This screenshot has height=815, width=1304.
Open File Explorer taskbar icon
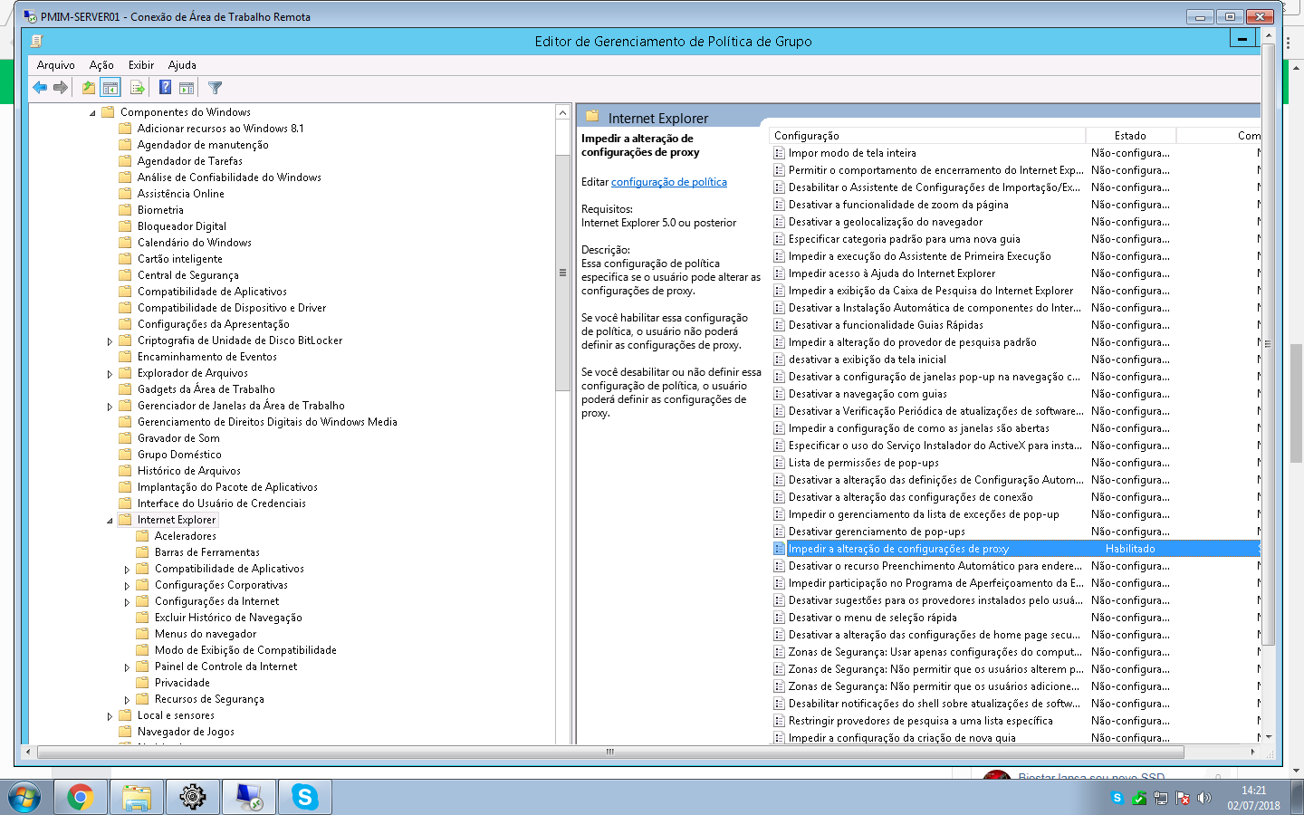137,797
